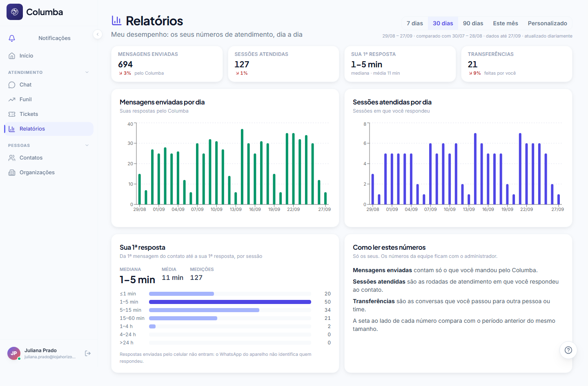Collapse the PESSOAS section chevron

(x=87, y=145)
